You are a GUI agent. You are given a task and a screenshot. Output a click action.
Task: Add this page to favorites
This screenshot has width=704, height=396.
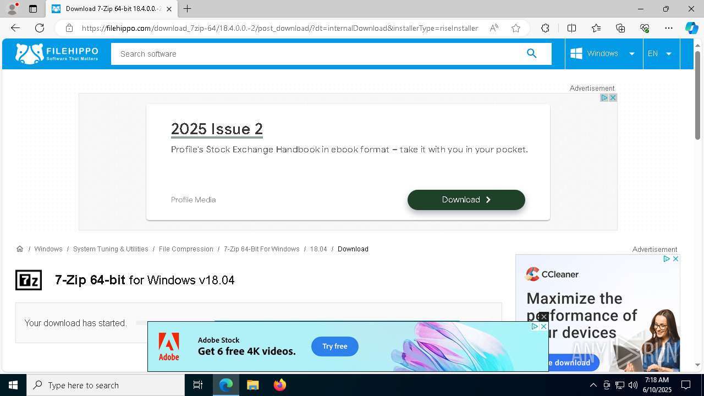click(x=516, y=28)
